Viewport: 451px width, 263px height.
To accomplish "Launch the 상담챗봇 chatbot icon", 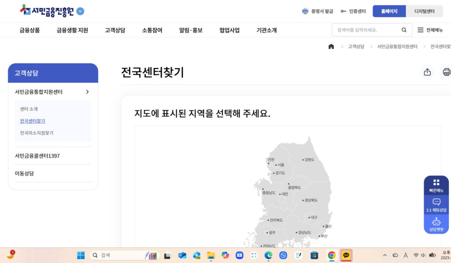I will (436, 226).
